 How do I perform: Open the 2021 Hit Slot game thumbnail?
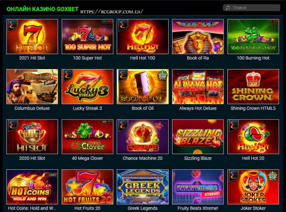[x=32, y=37]
